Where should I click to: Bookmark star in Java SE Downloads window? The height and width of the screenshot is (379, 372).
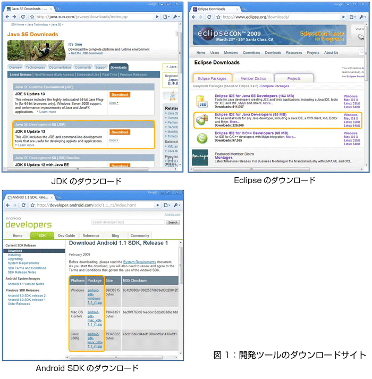[32, 17]
